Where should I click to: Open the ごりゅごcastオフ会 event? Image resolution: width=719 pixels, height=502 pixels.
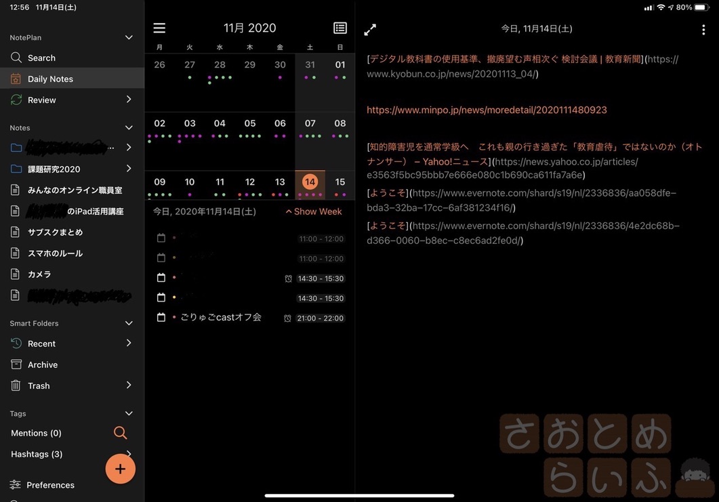pos(221,317)
